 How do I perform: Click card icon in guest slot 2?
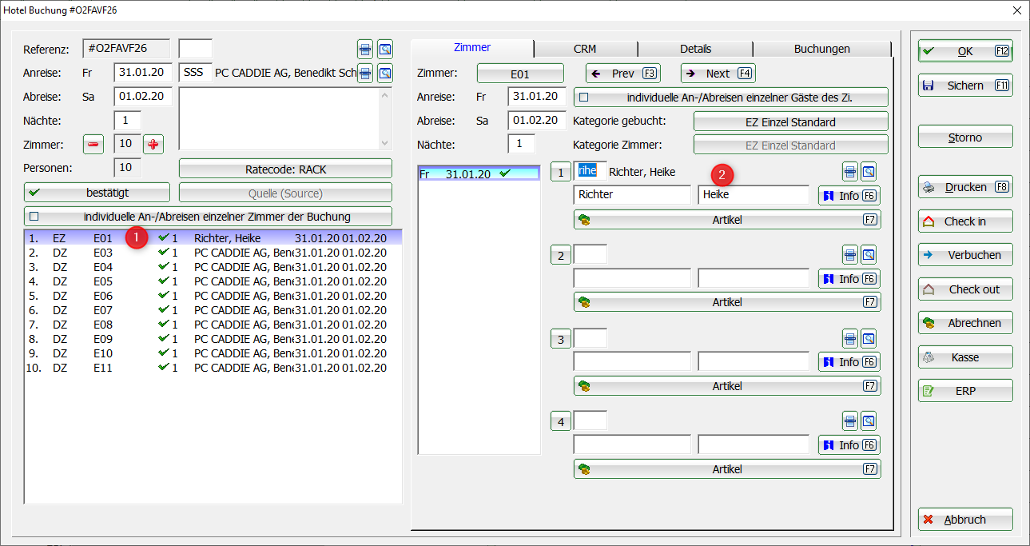[850, 255]
